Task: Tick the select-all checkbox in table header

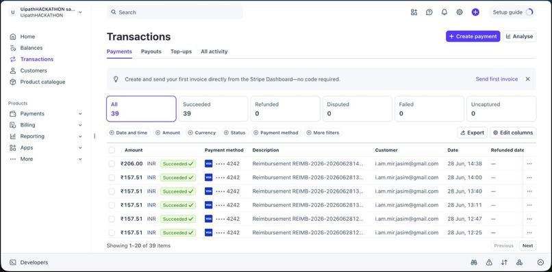Action: [112, 150]
